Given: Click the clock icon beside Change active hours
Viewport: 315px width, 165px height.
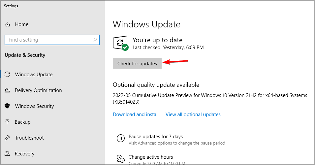Looking at the screenshot, I should pos(120,159).
